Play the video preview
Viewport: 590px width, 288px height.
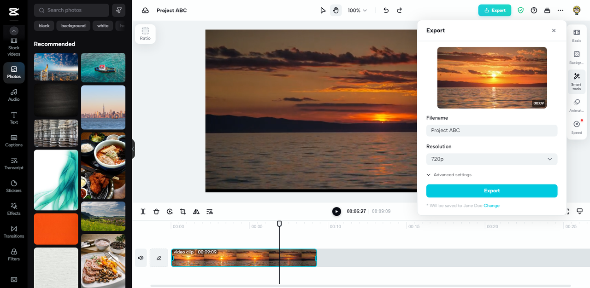click(x=336, y=211)
